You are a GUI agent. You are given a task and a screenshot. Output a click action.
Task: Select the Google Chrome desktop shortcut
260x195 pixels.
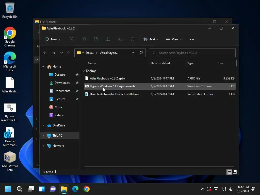(x=10, y=37)
